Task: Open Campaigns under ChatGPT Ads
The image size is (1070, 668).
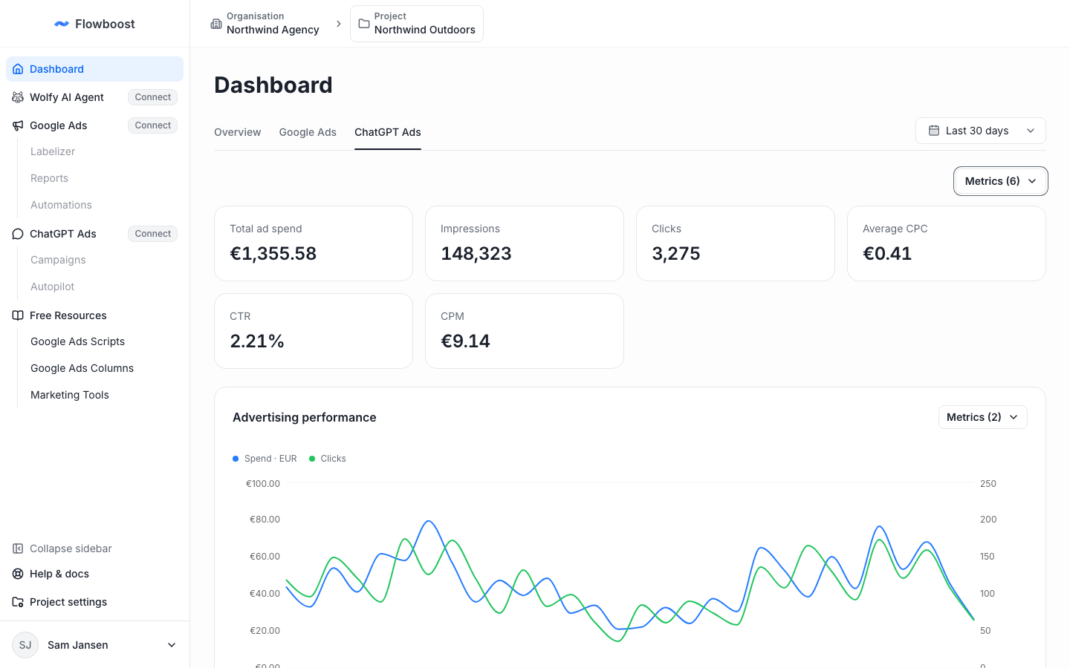Action: 58,260
